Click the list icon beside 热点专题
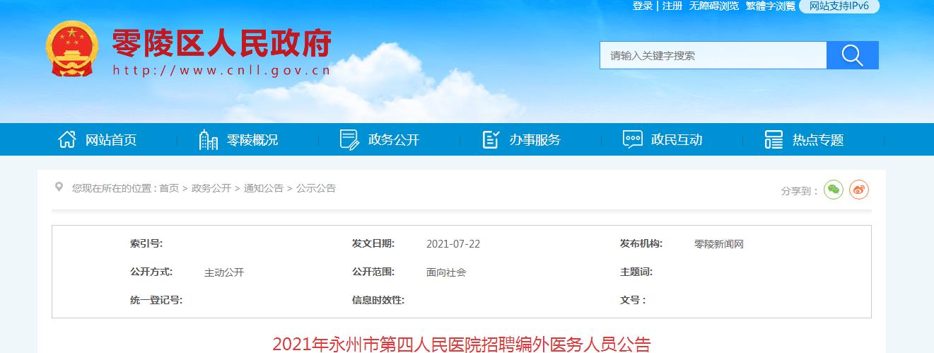 click(x=774, y=139)
